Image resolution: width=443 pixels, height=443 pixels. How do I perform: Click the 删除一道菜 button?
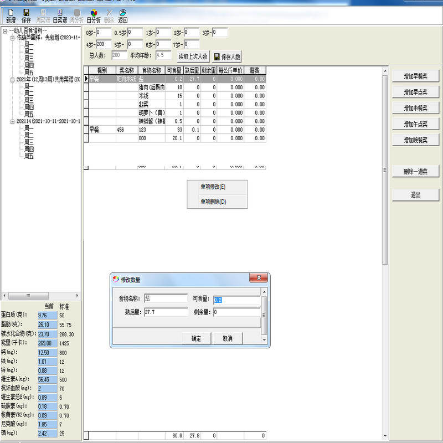click(x=416, y=172)
